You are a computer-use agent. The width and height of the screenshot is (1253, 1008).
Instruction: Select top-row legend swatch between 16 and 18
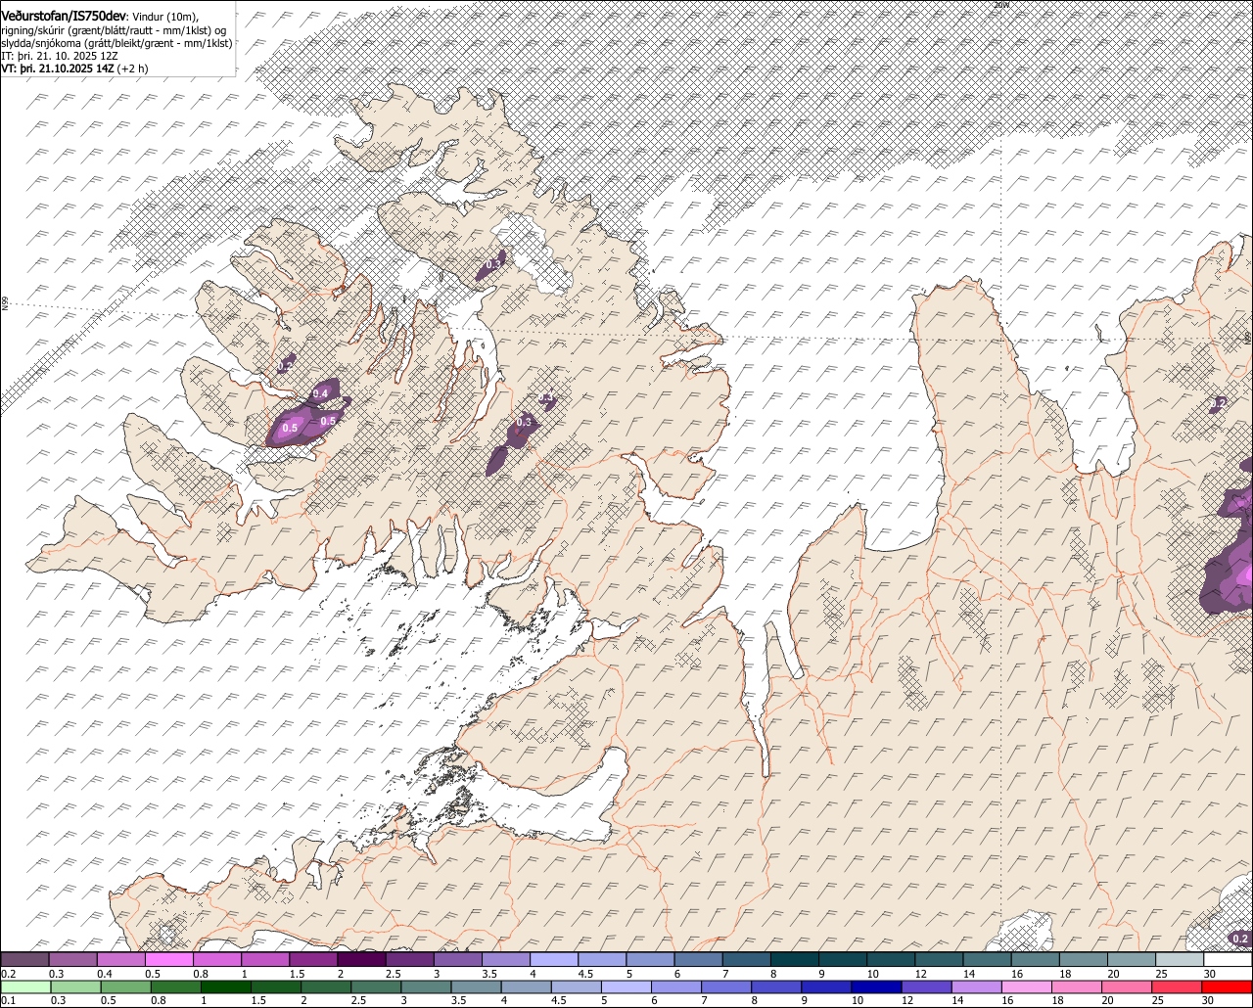[1035, 959]
